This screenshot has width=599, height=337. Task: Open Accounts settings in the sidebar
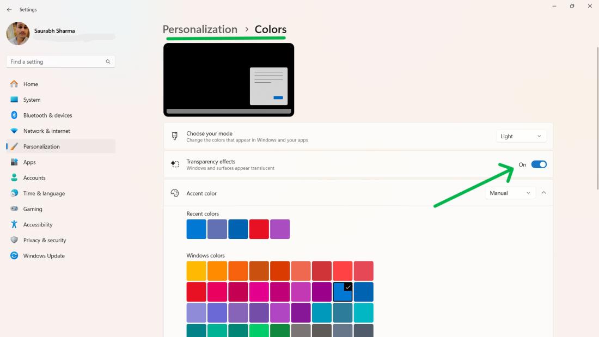[61, 177]
